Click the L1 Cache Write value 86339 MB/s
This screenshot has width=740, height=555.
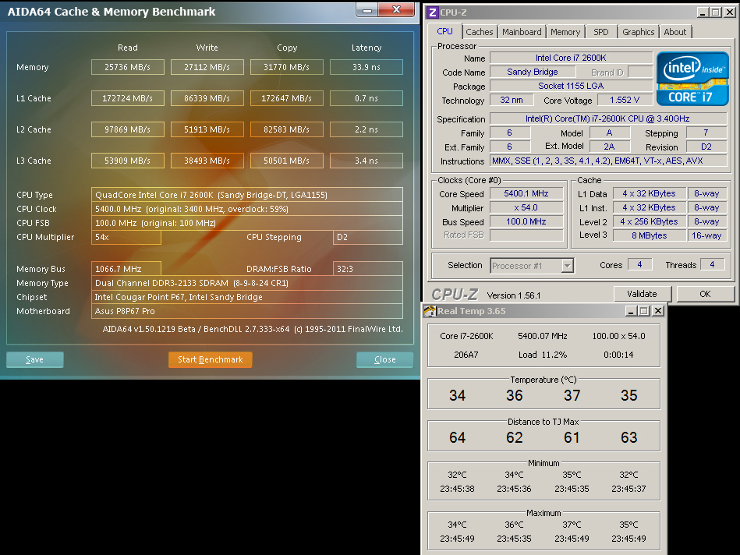207,98
